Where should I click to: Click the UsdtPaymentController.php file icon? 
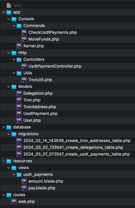point(24,66)
